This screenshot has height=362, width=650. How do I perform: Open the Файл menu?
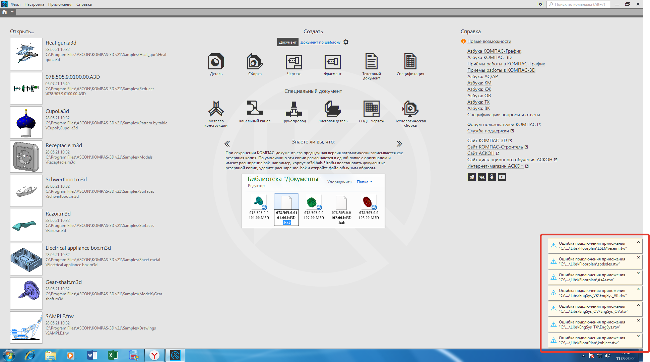[15, 4]
